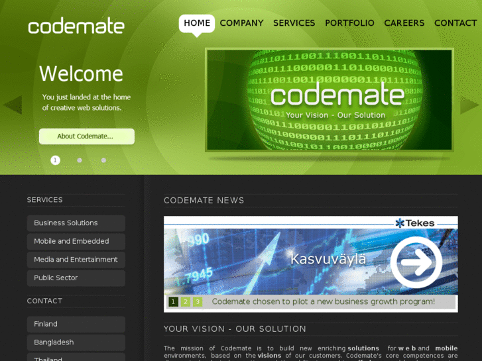The image size is (482, 361).
Task: Open Finland contact link
Action: [76, 324]
